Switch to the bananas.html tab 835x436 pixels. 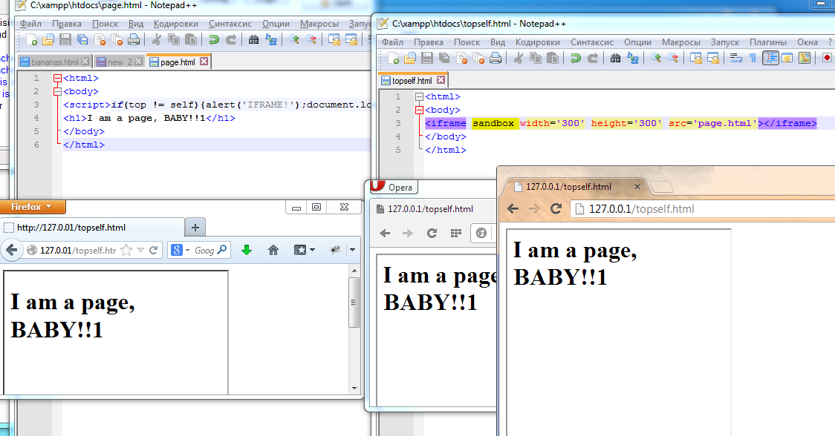[52, 62]
